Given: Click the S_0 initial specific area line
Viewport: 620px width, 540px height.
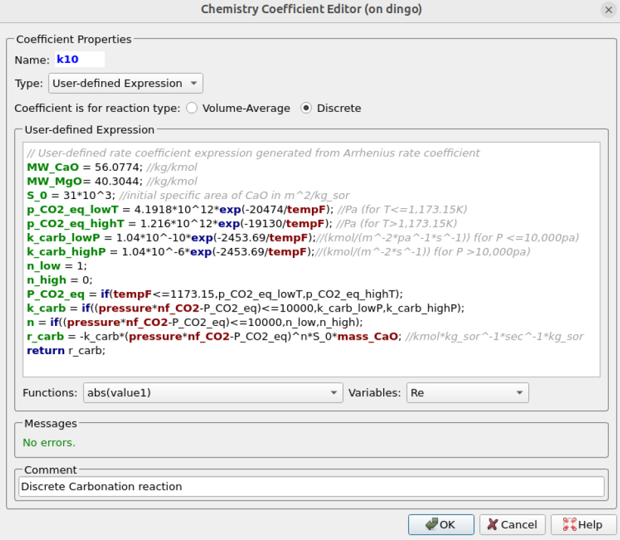Looking at the screenshot, I should [x=131, y=195].
